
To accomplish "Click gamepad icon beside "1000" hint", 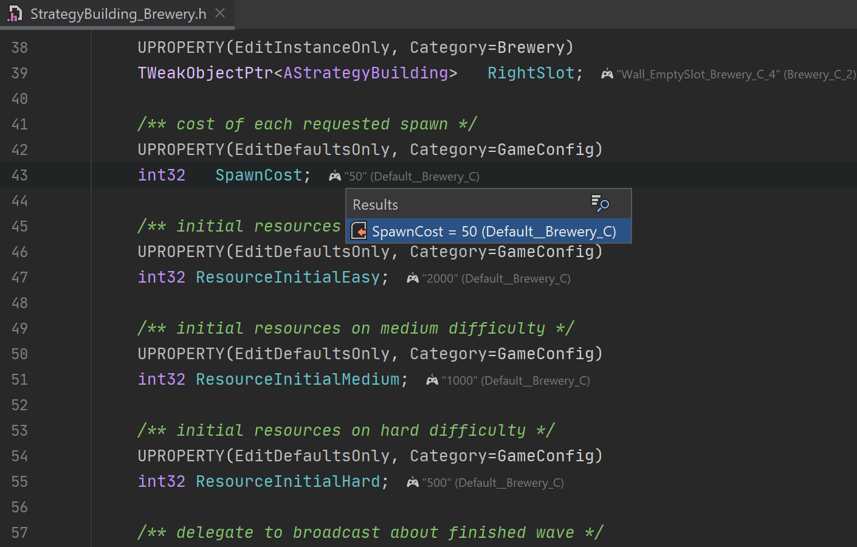I will click(x=432, y=380).
